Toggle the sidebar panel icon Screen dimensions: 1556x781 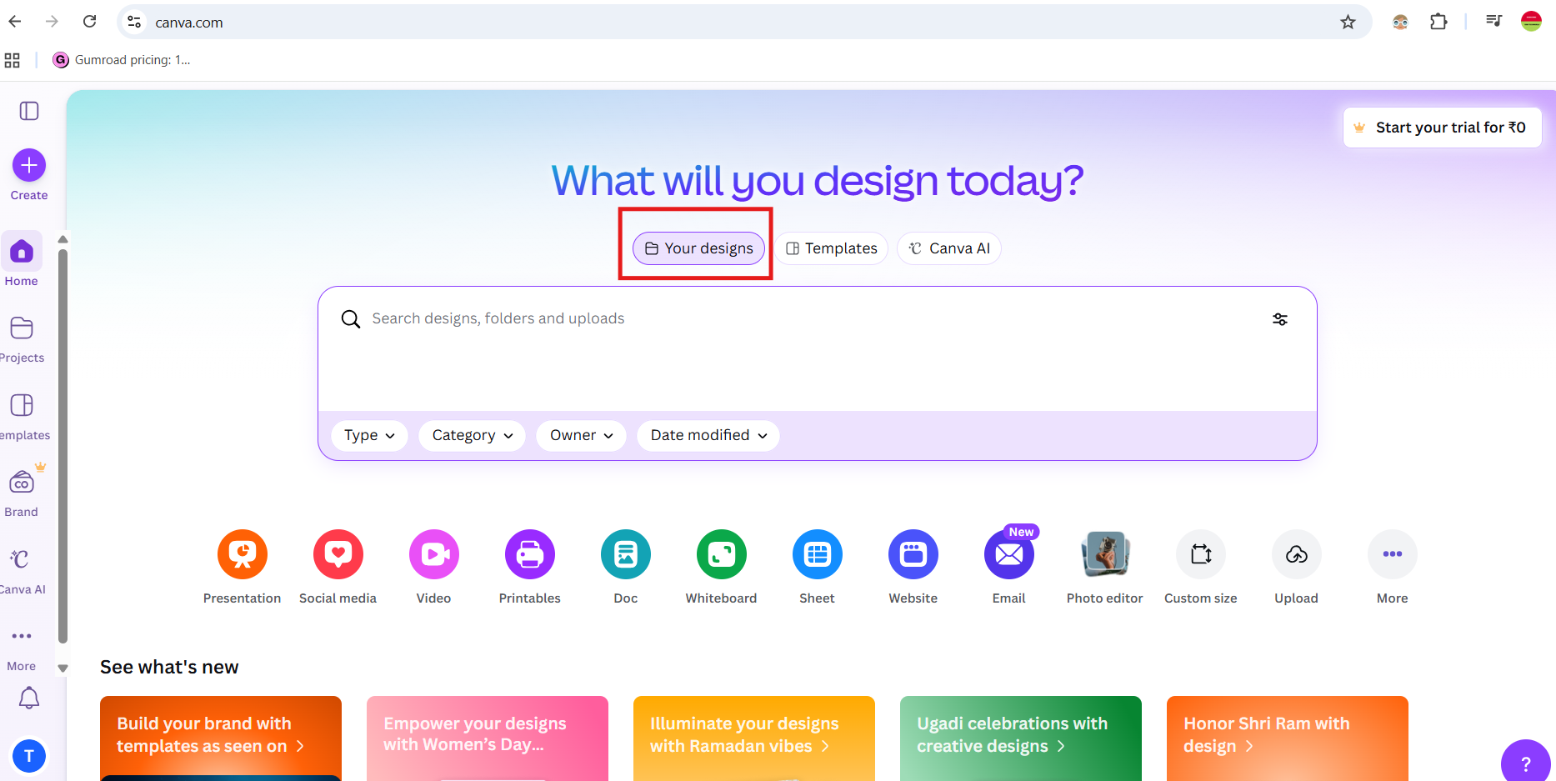(x=29, y=111)
